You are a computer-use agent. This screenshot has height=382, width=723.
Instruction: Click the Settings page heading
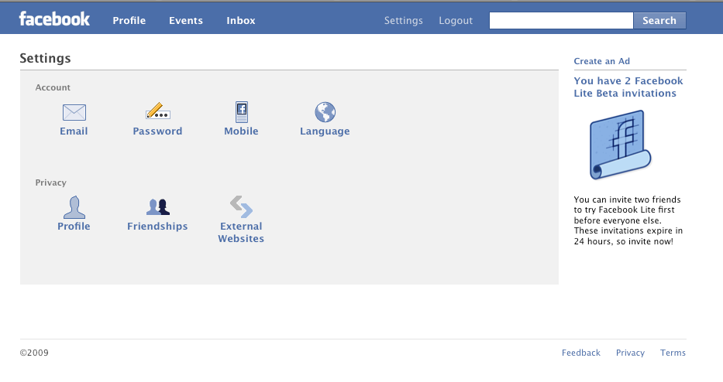45,59
